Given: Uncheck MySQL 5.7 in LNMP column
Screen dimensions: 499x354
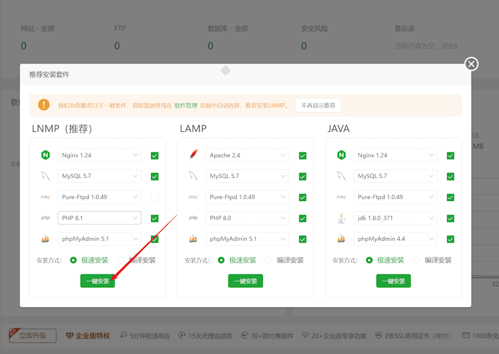Looking at the screenshot, I should coord(155,177).
